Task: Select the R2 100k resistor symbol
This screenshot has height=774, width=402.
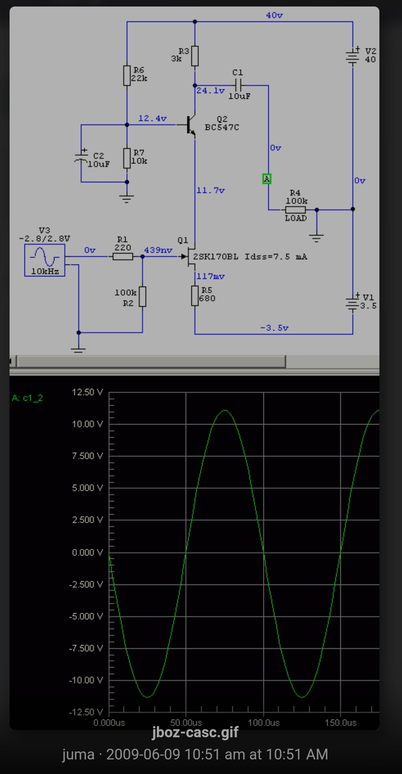Action: (142, 297)
